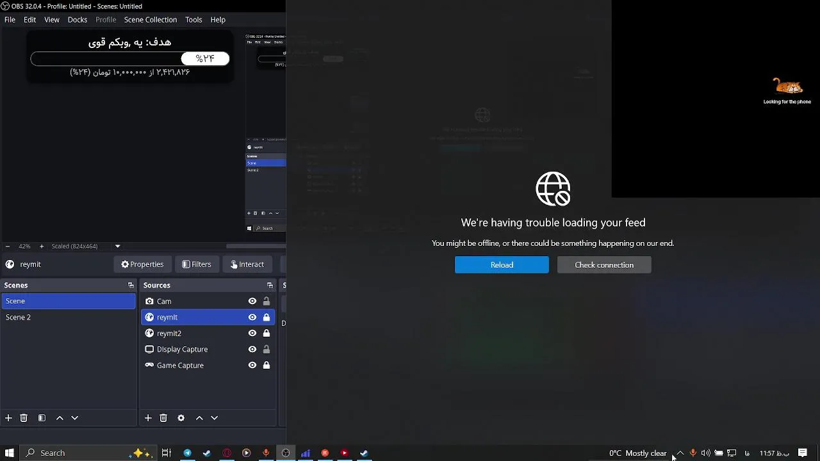Click the Properties button
Screen dimensions: 820x461
tap(142, 264)
